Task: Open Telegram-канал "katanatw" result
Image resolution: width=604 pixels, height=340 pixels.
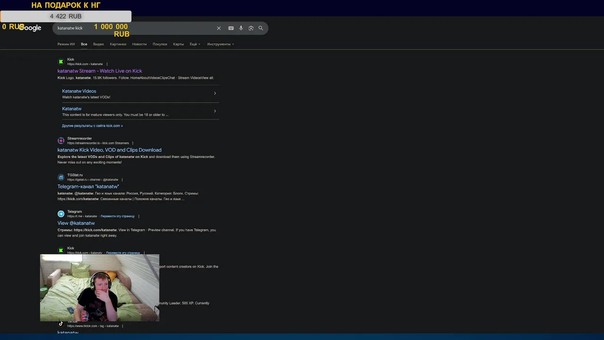Action: (88, 187)
